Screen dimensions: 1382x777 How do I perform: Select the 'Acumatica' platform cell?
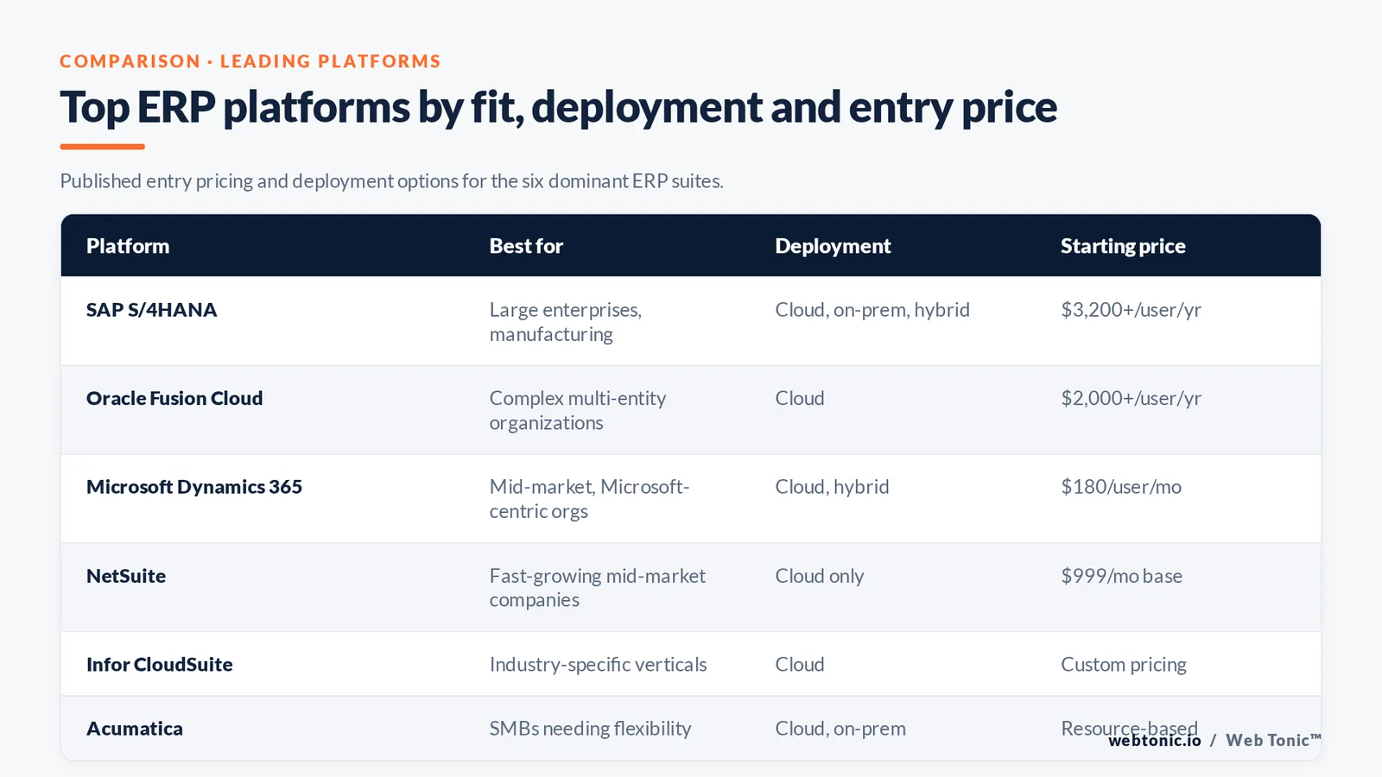point(135,729)
